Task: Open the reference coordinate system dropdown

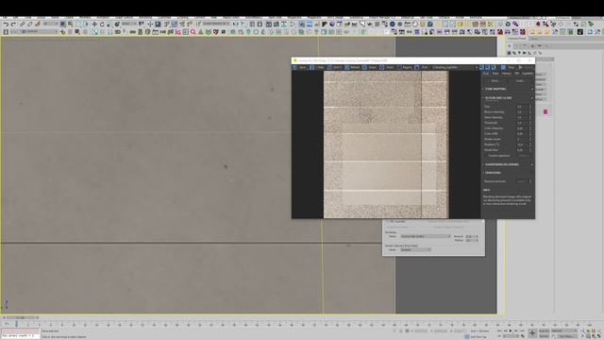Action: pos(129,24)
